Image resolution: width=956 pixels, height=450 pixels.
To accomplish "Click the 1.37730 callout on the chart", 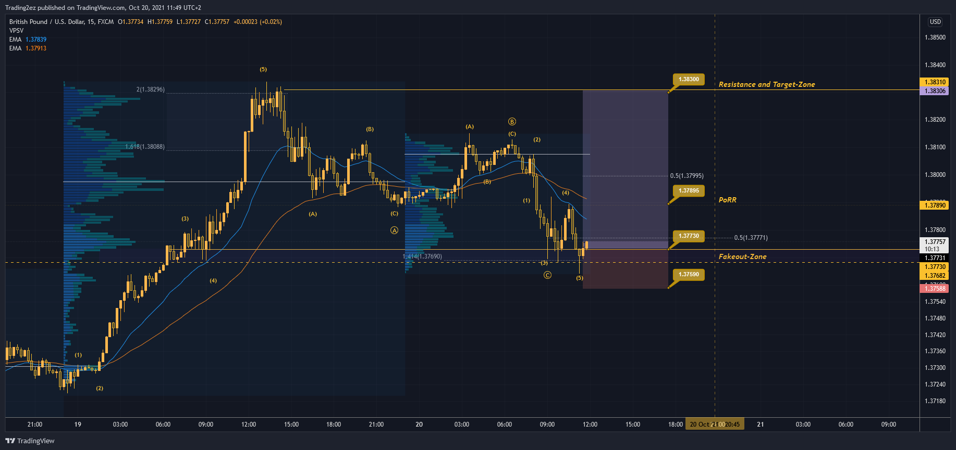I will point(689,236).
